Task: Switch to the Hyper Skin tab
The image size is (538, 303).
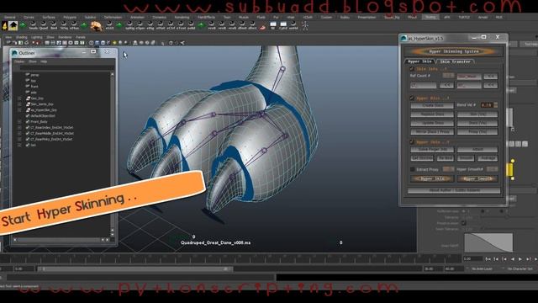Action: 420,61
